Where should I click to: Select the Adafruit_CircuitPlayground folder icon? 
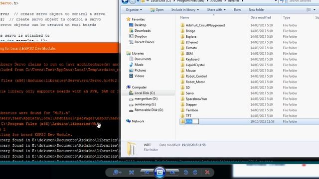click(x=182, y=25)
